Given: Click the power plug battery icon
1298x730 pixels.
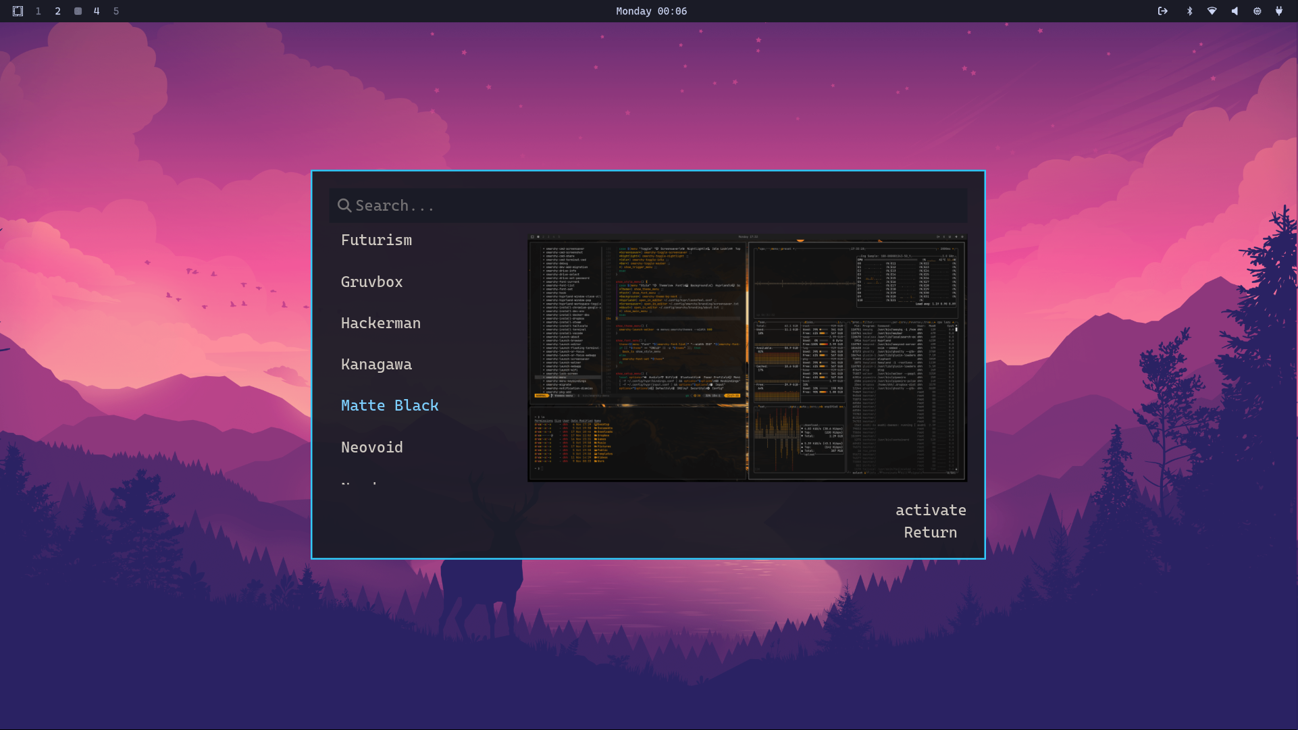Looking at the screenshot, I should [x=1279, y=11].
